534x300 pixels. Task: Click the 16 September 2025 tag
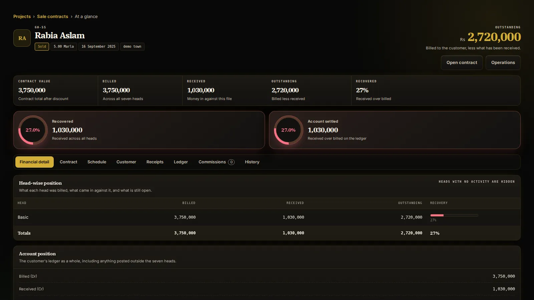click(x=98, y=47)
